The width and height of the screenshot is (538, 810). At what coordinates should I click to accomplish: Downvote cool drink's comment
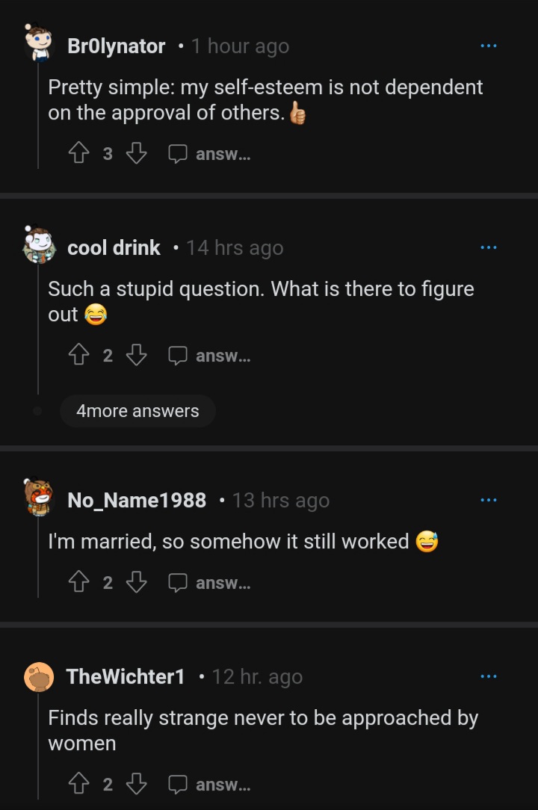pyautogui.click(x=137, y=355)
